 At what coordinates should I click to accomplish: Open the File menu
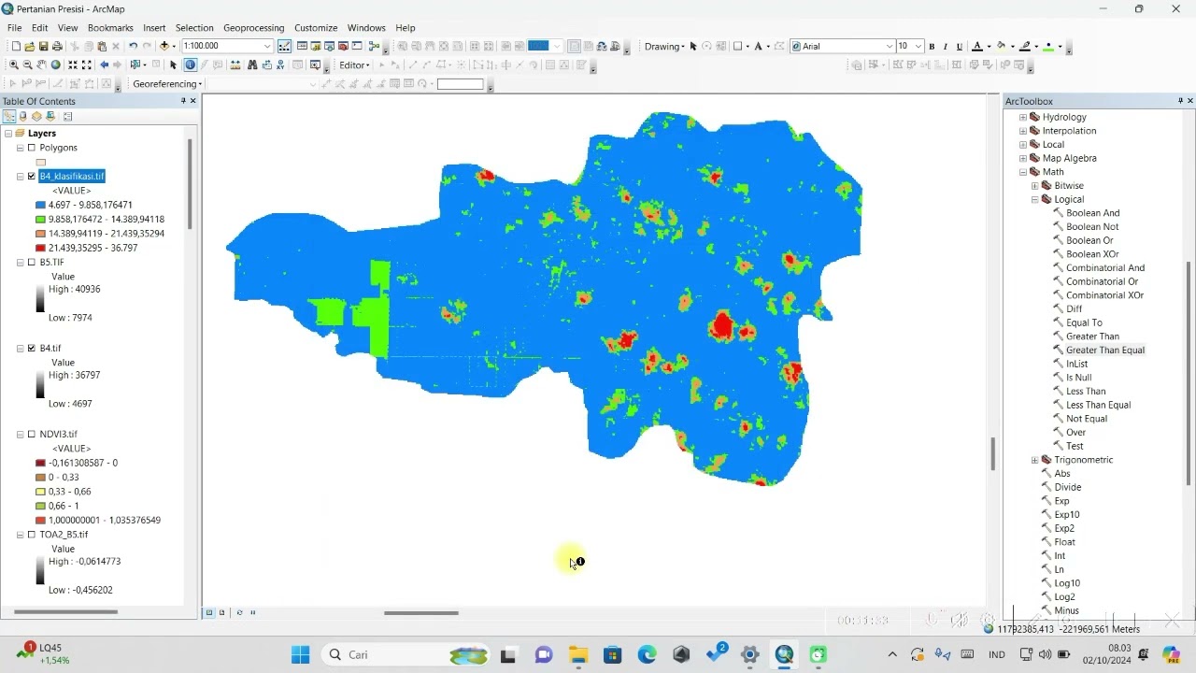pyautogui.click(x=15, y=28)
